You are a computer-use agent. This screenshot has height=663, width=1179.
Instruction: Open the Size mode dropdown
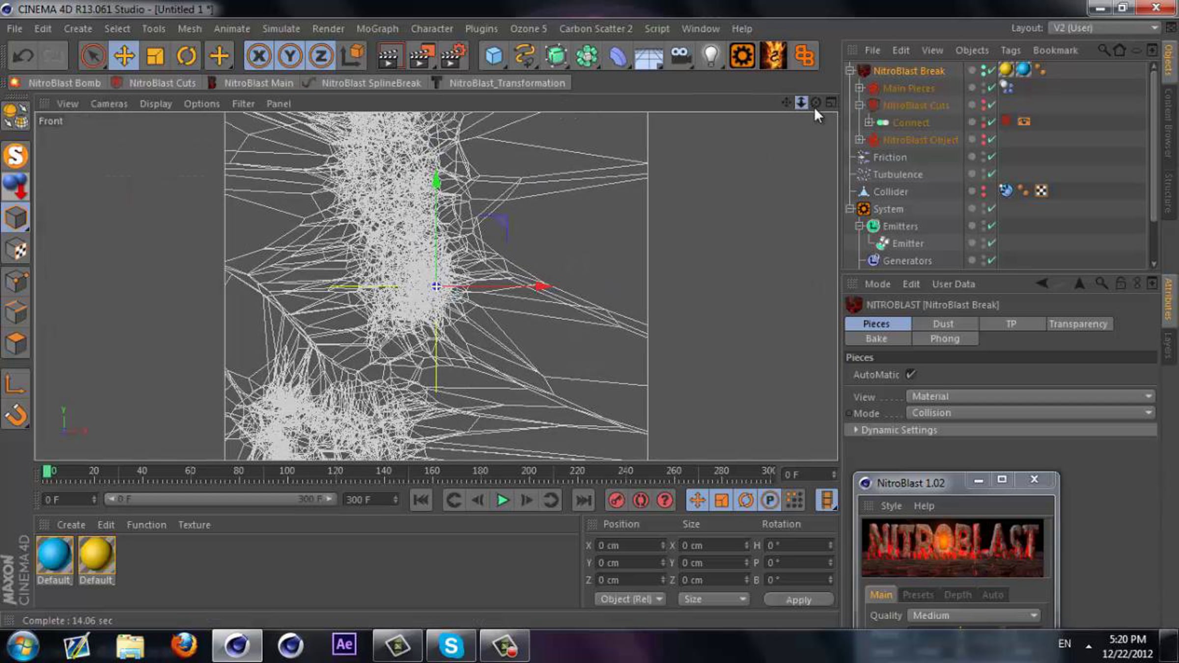[x=714, y=599]
